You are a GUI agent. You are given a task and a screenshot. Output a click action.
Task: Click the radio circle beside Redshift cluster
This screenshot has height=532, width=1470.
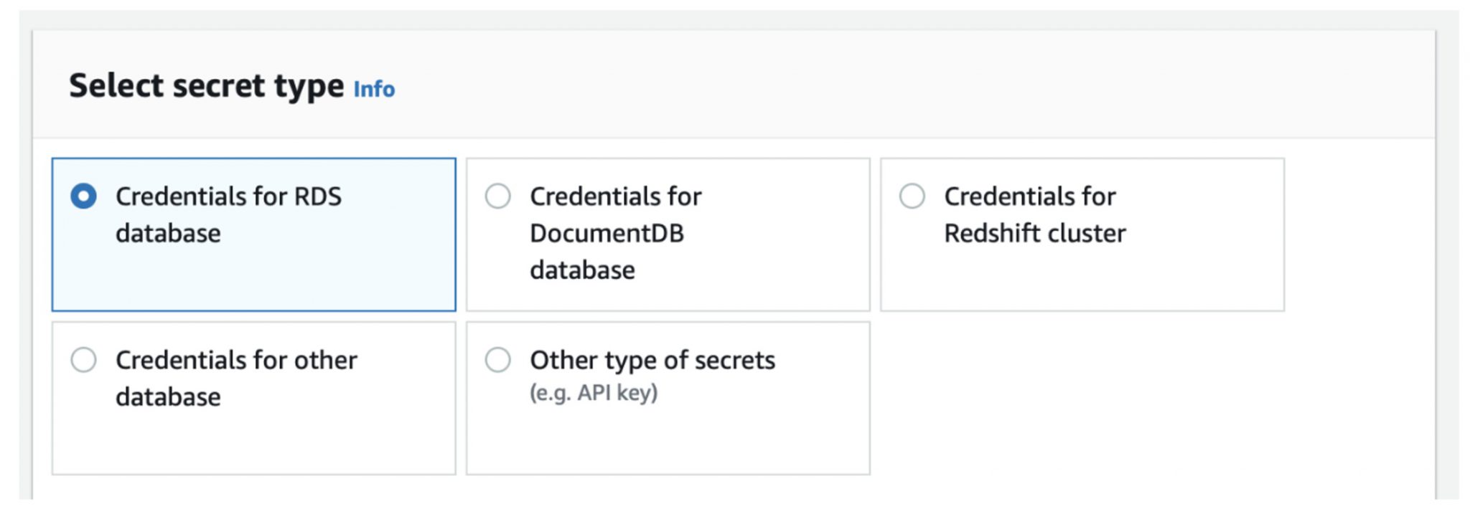click(x=912, y=194)
